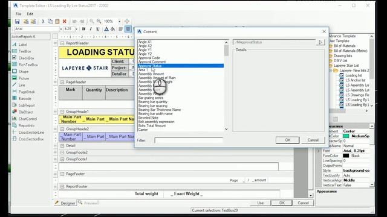Click the Zoom in magnifier icon
Viewport: 387px width, 217px height.
click(99, 22)
